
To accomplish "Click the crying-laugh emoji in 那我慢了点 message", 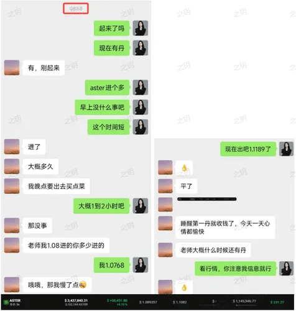I will coord(83,285).
